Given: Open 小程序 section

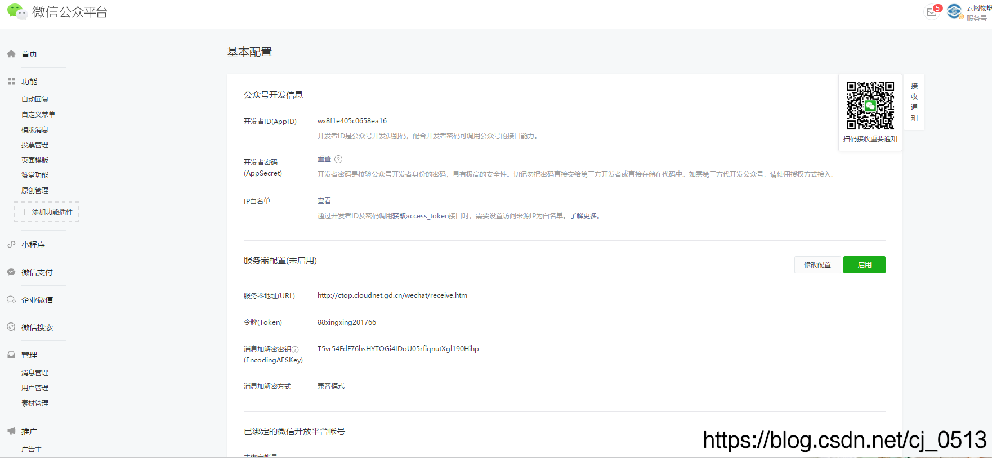Looking at the screenshot, I should 33,245.
